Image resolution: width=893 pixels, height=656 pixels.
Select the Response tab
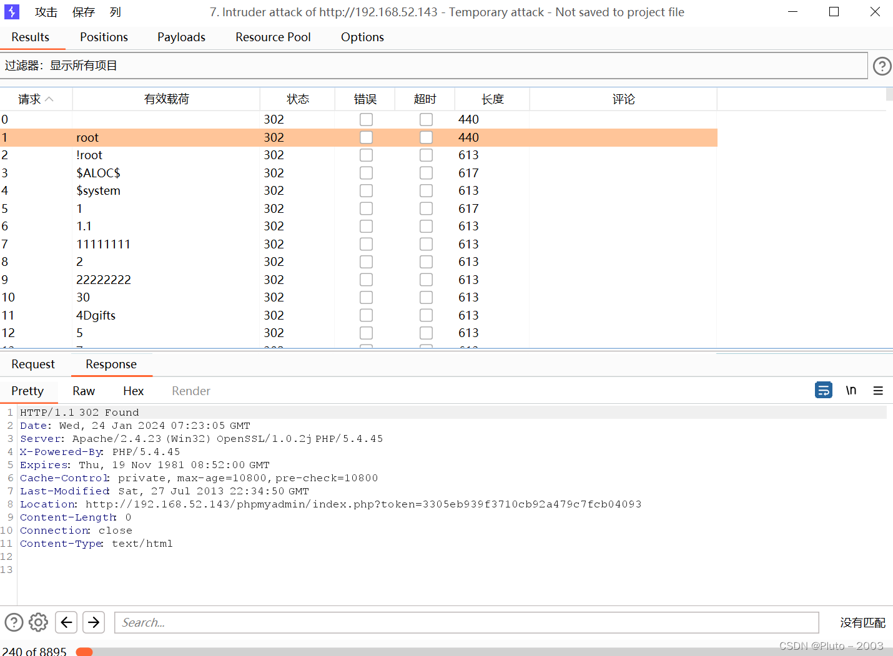coord(111,365)
